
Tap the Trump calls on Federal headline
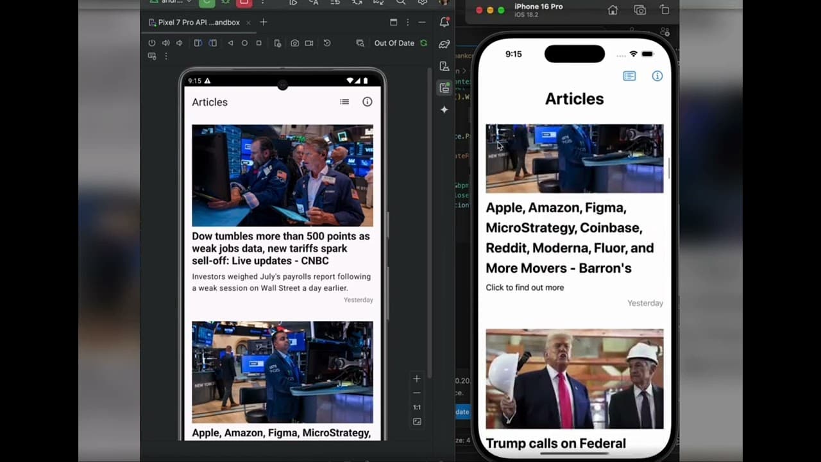[x=555, y=443]
